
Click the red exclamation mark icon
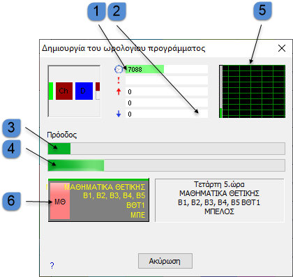click(x=119, y=80)
